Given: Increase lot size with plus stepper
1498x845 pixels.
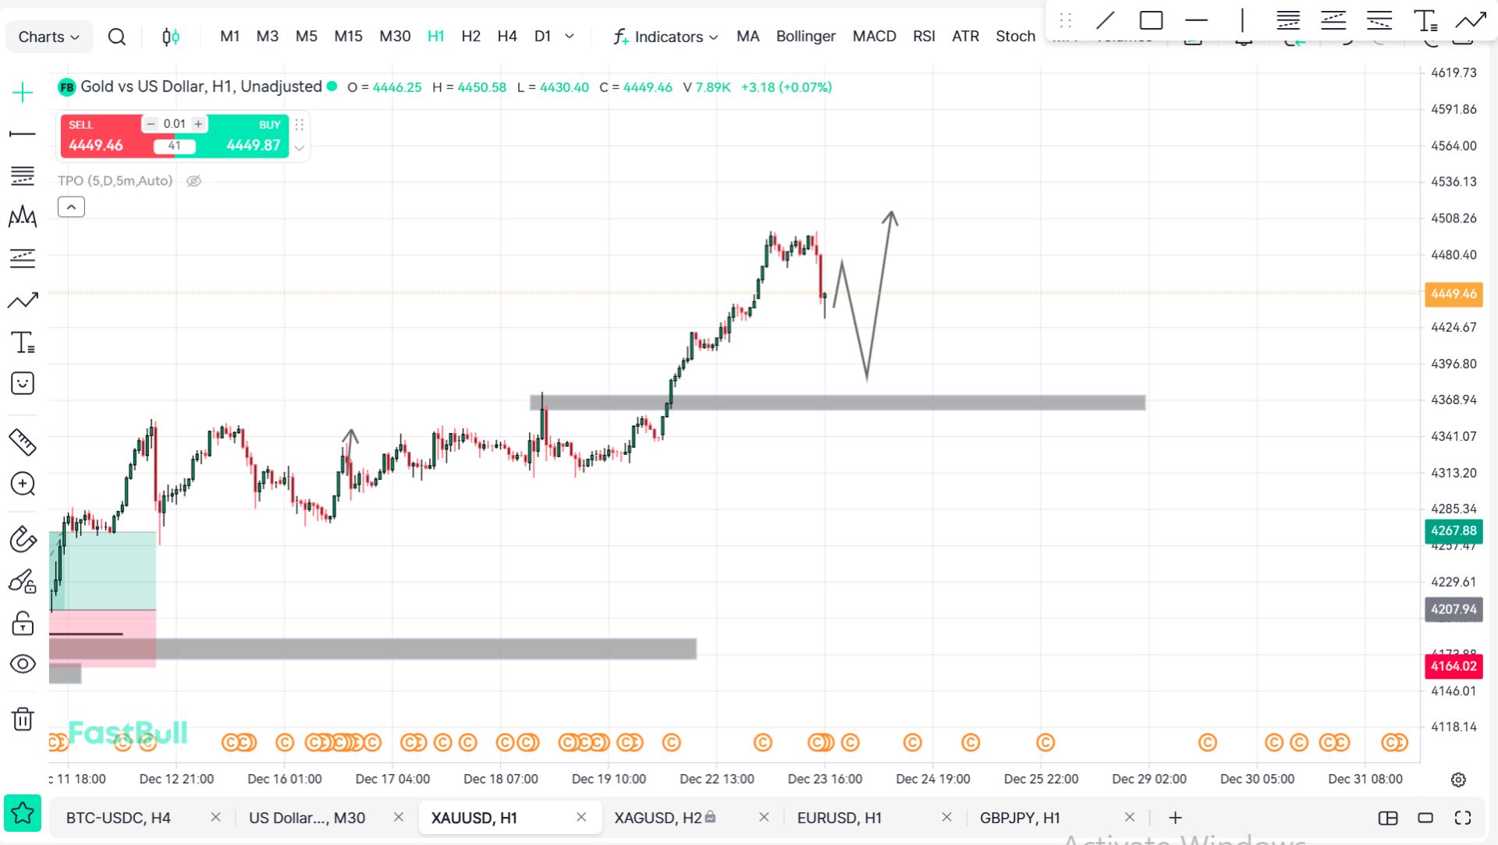Looking at the screenshot, I should click(x=199, y=124).
